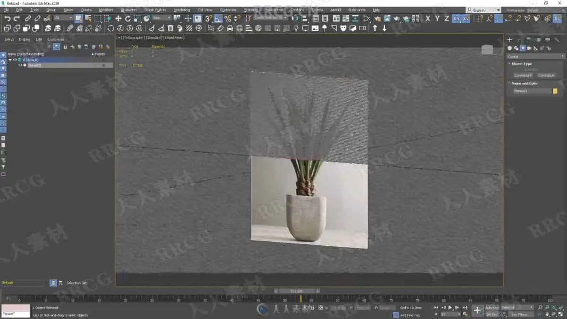Click the Plane001 object name field
The width and height of the screenshot is (567, 319).
pos(532,91)
